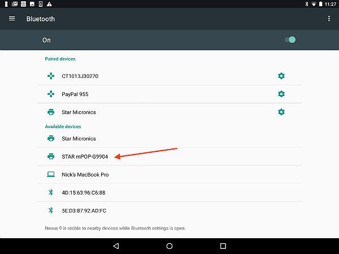Screen dimensions: 339x254
Task: Pair with STAR mPOP-G9904
Action: [x=169, y=156]
